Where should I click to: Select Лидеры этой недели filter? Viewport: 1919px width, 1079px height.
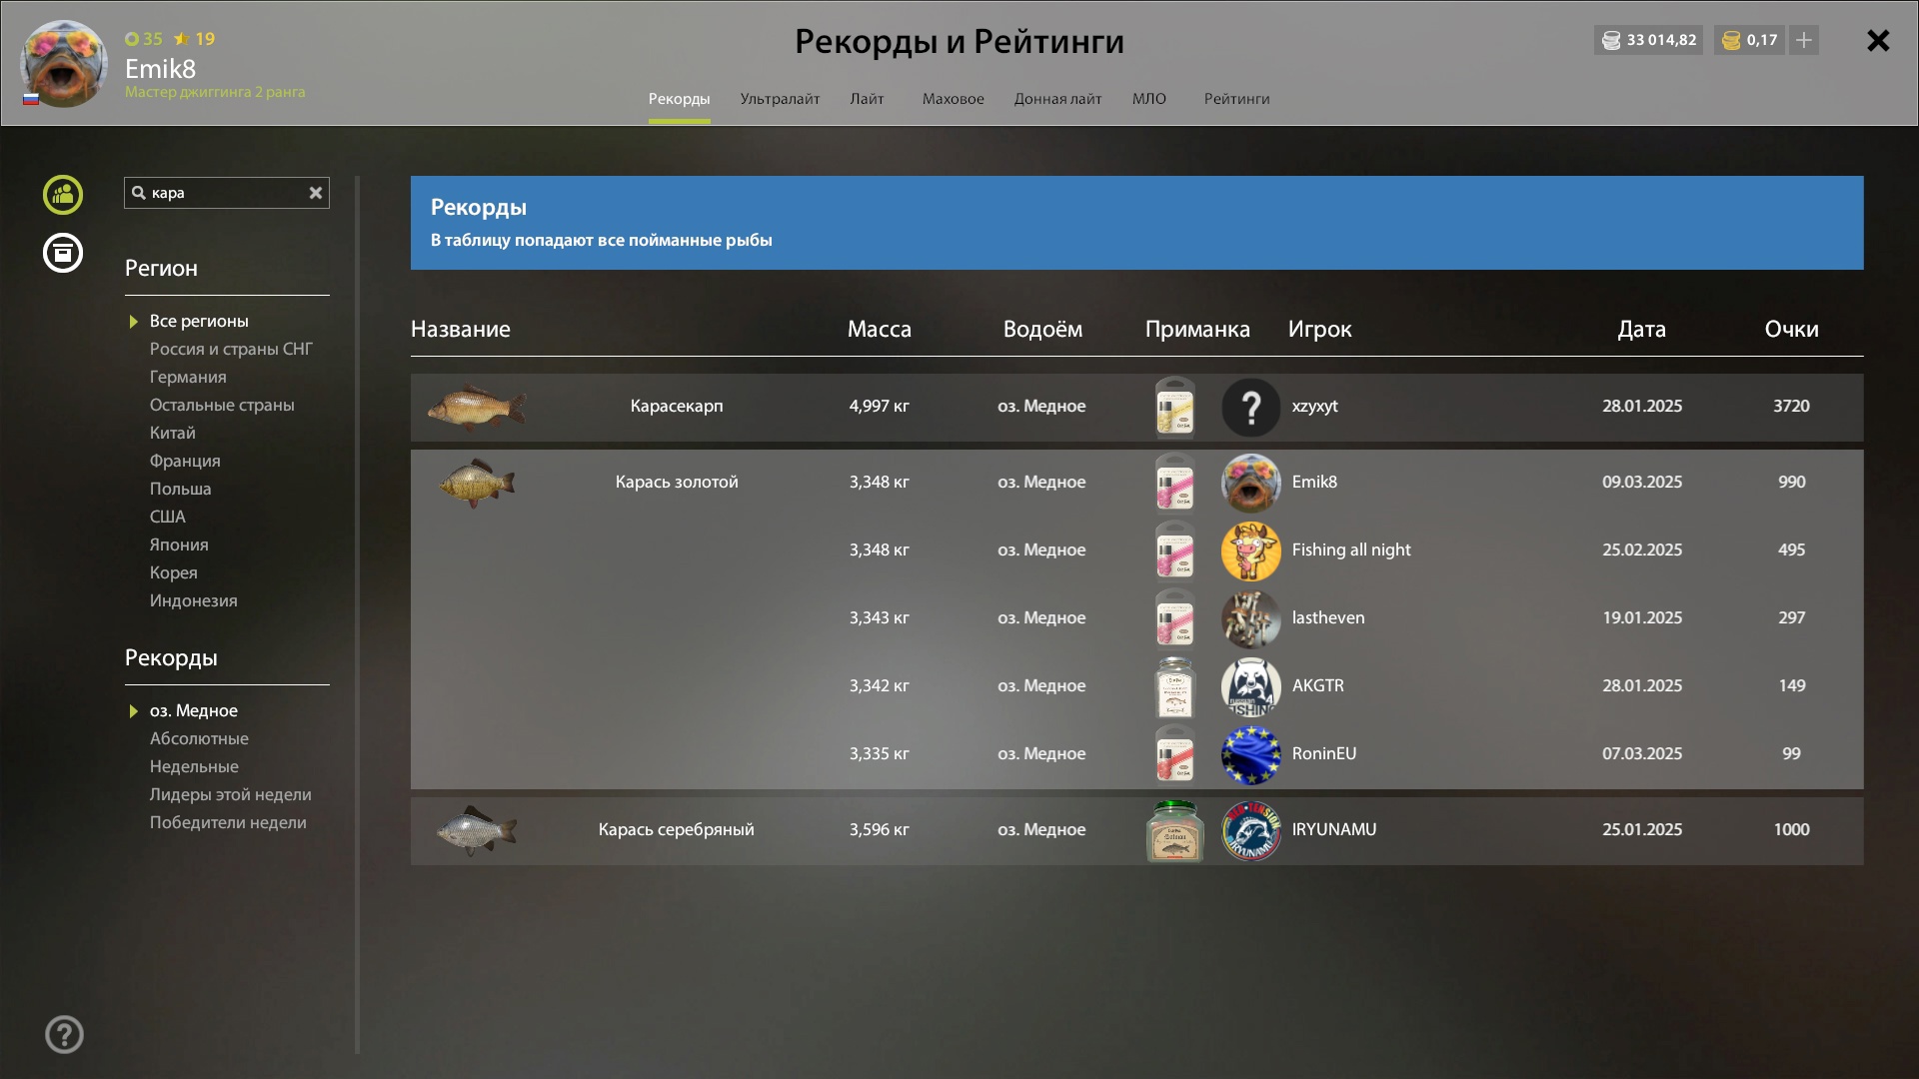pyautogui.click(x=230, y=794)
